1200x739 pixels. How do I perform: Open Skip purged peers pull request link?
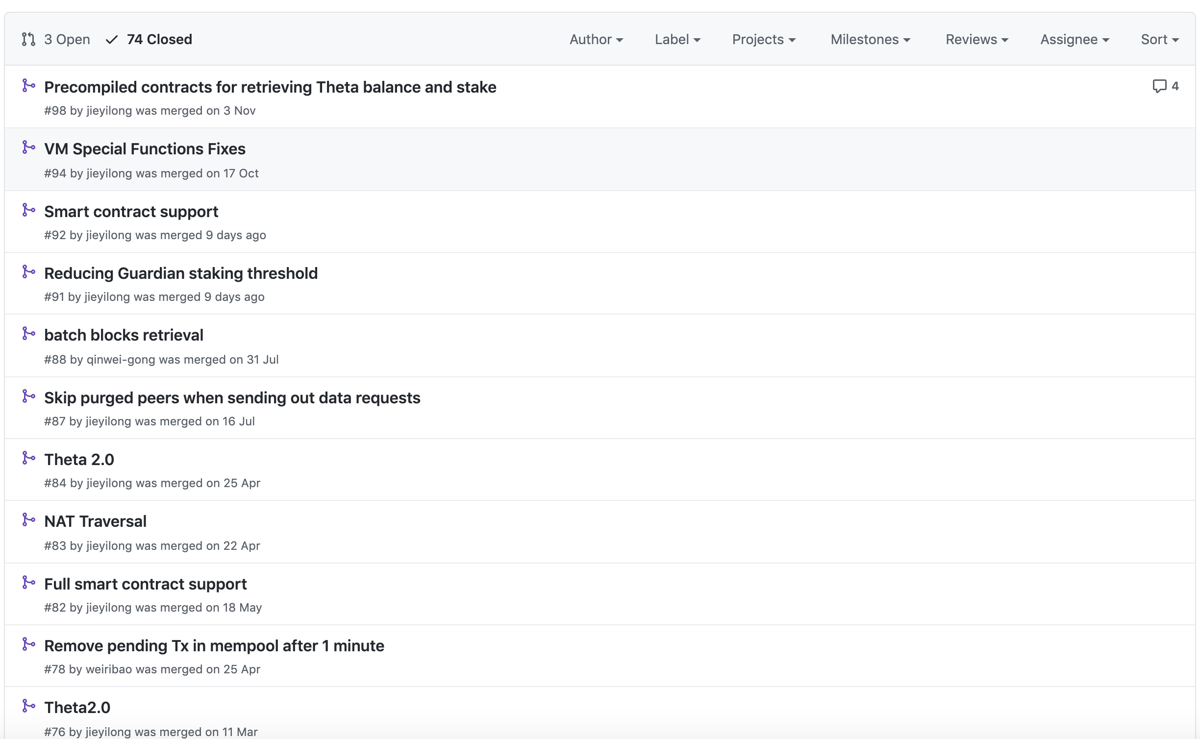coord(232,397)
